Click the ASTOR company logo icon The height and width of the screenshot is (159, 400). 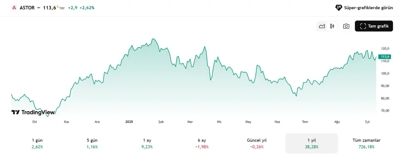point(14,7)
